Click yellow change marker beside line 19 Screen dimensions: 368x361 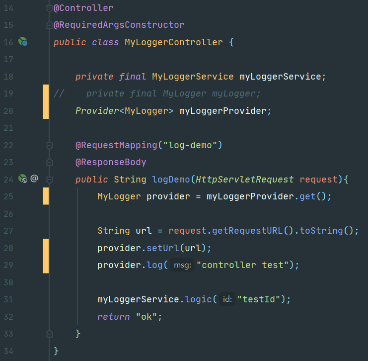46,101
